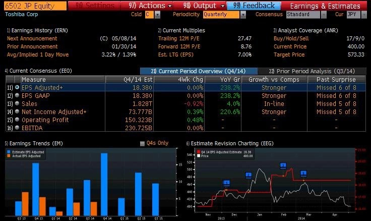Click the Est. LTG (EPS) value 7.00%
The image size is (371, 221).
click(244, 54)
